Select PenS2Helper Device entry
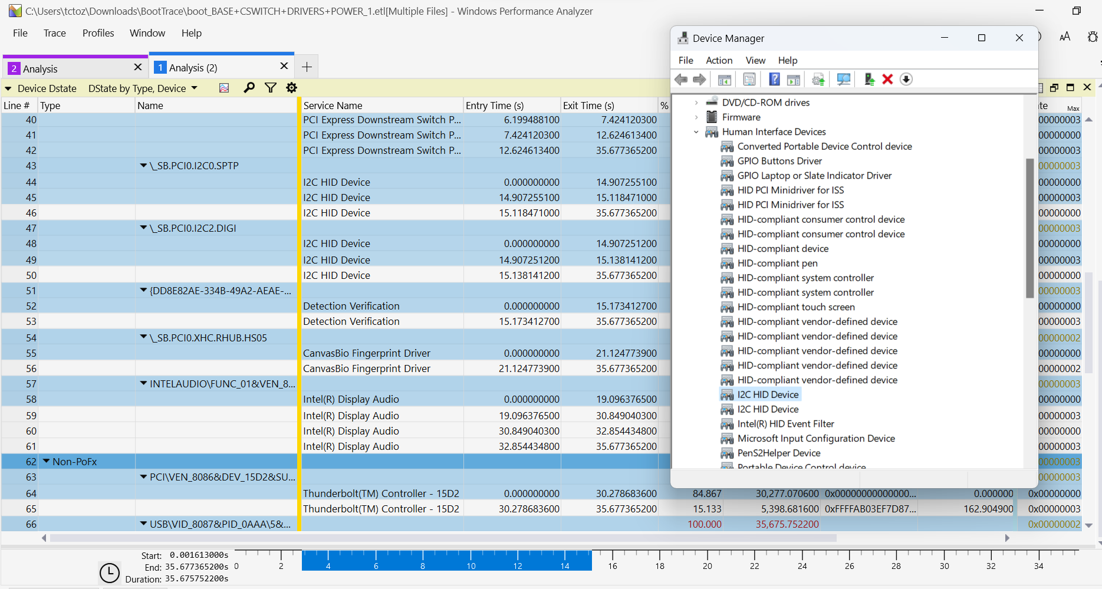 [779, 453]
